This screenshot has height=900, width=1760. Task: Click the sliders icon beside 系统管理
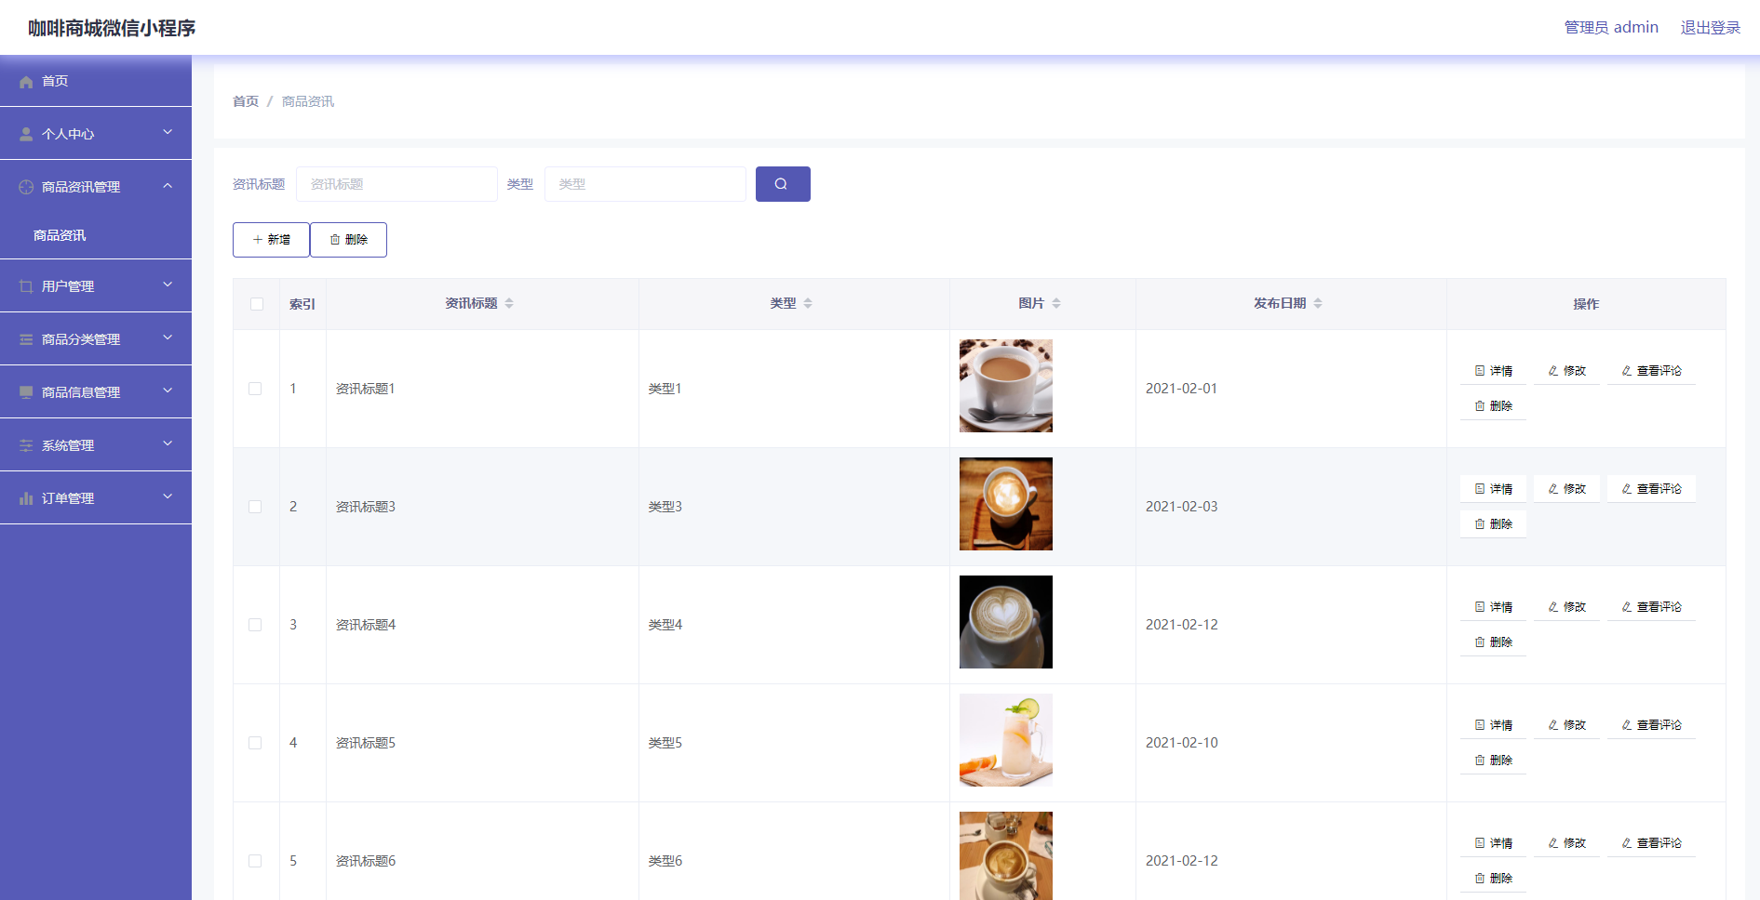26,446
